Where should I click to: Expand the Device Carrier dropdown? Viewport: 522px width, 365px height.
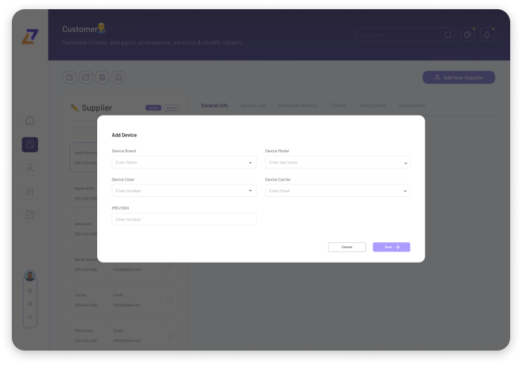click(x=337, y=191)
